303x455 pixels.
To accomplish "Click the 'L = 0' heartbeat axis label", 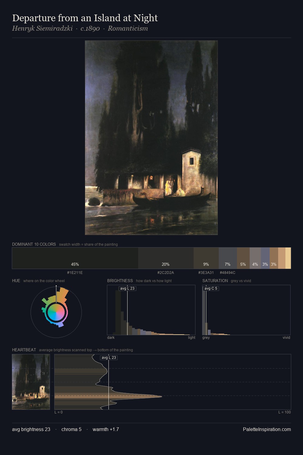I will (58, 412).
